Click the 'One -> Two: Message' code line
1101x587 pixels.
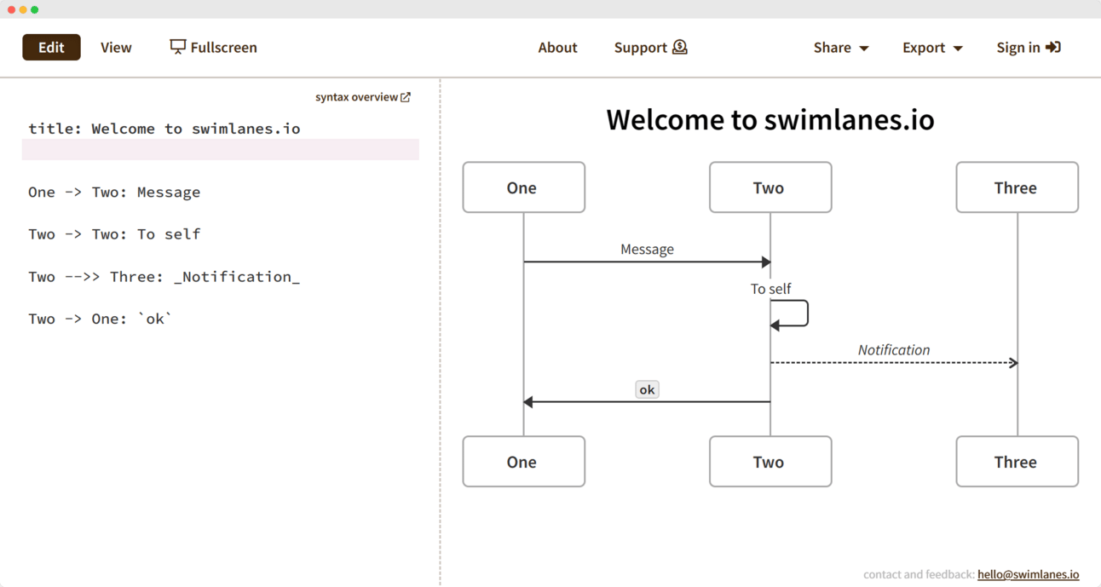pos(114,193)
